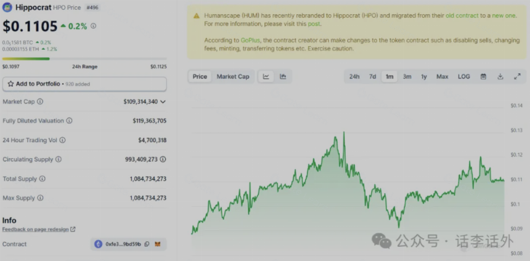Click external link icon beside Feedback
This screenshot has width=530, height=261.
click(x=73, y=229)
